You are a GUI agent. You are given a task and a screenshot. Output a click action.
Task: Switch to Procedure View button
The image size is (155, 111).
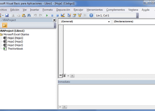pyautogui.click(x=61, y=76)
